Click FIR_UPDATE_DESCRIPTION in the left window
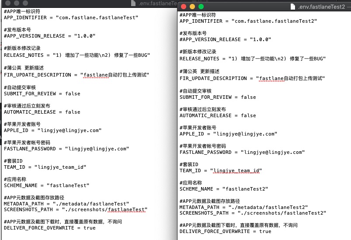 [38, 75]
